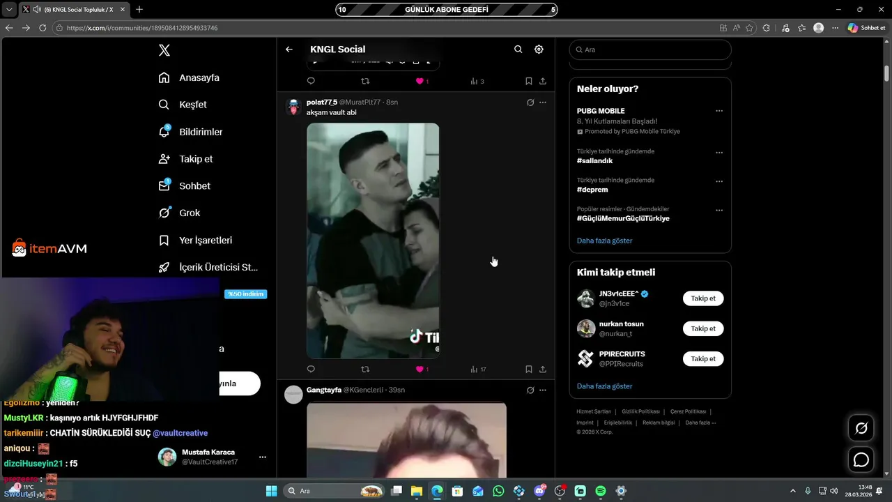Screen dimensions: 892x502
Task: Open the #deprem trending topic
Action: 592,190
